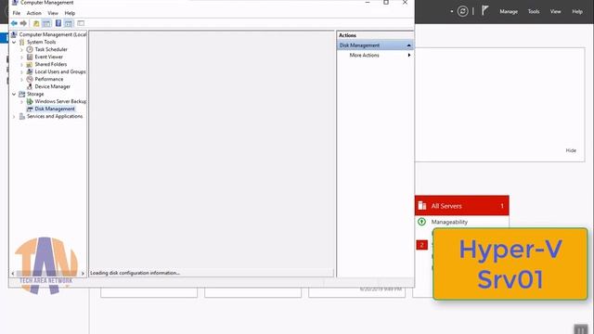Open the View menu in Server Manager
Image resolution: width=594 pixels, height=334 pixels.
pos(555,12)
